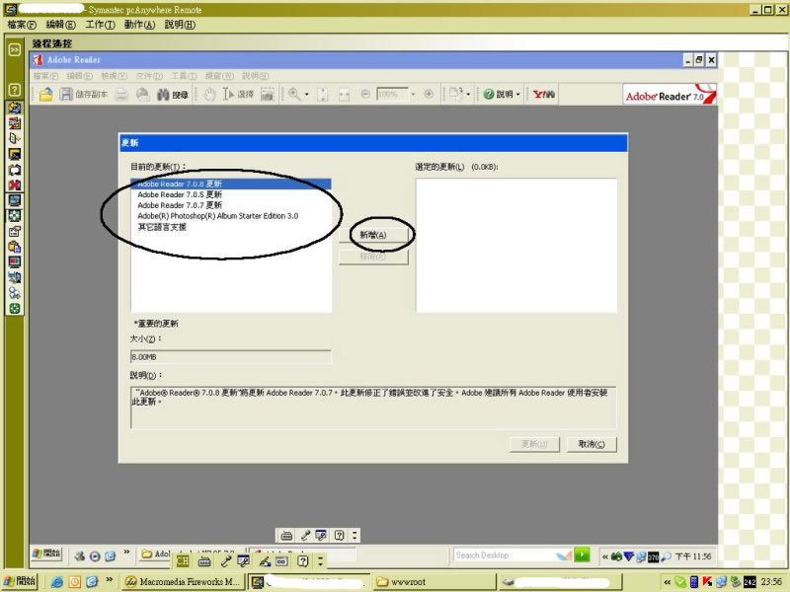Open the dropdown arrow beside Zoom In magnifier

tap(307, 94)
